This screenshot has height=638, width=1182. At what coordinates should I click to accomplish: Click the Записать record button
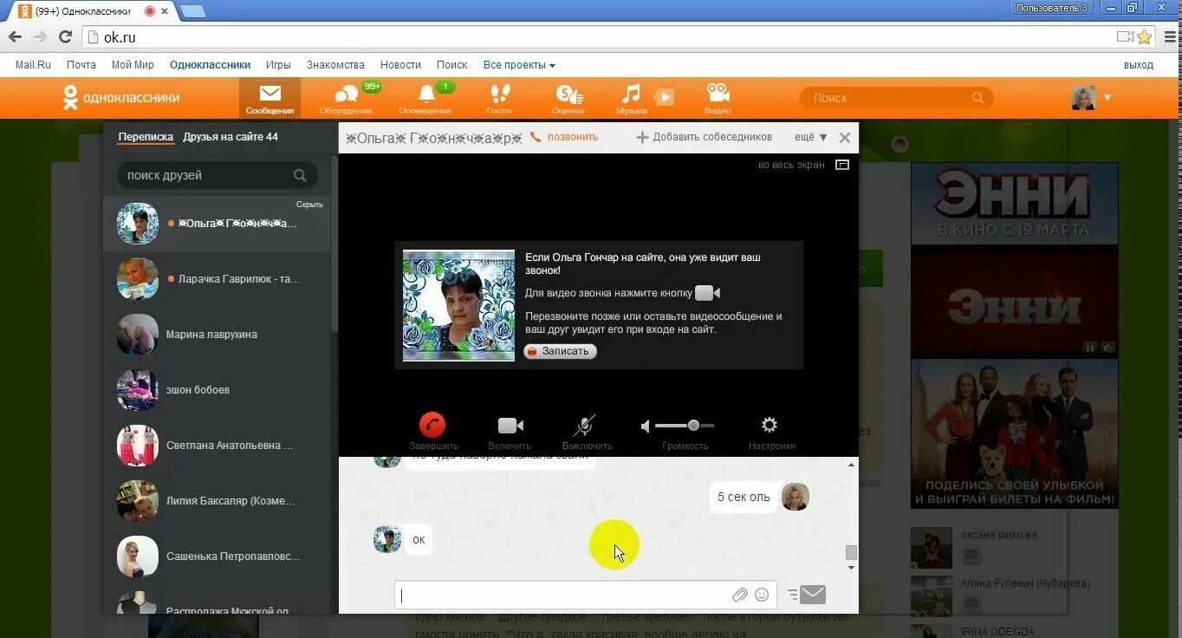[560, 351]
